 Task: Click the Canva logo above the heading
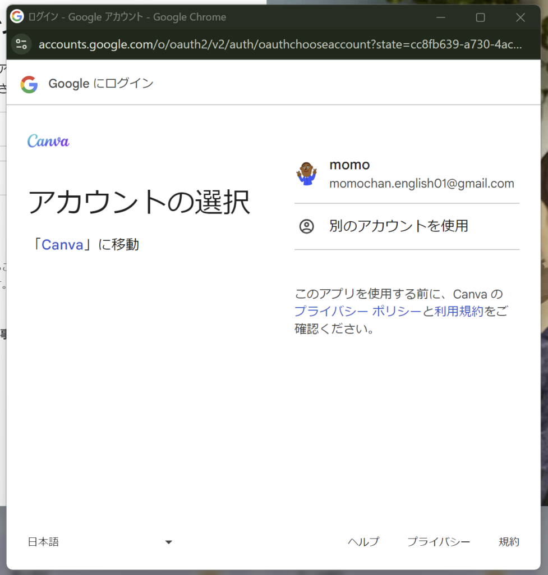(x=48, y=141)
